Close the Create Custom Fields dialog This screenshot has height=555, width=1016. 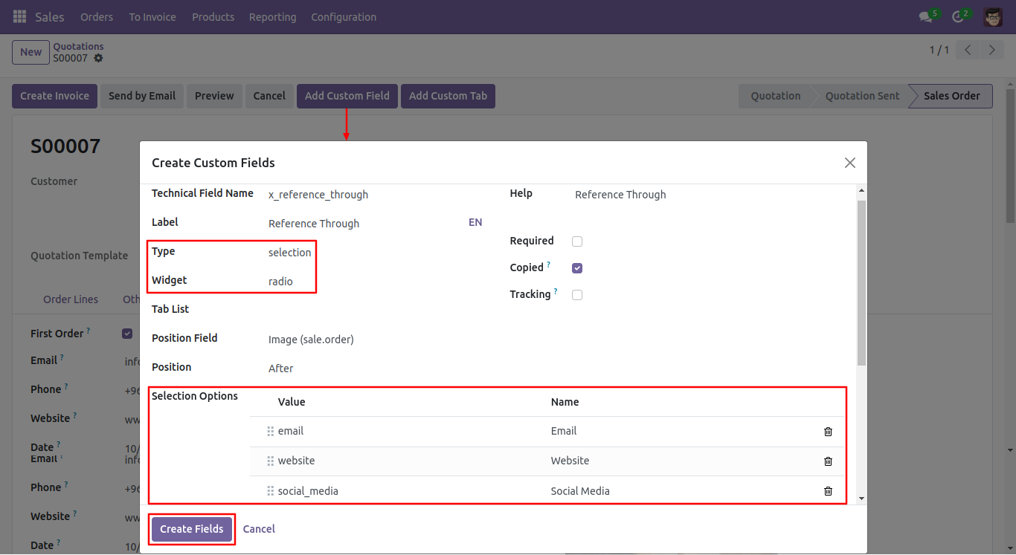coord(850,163)
